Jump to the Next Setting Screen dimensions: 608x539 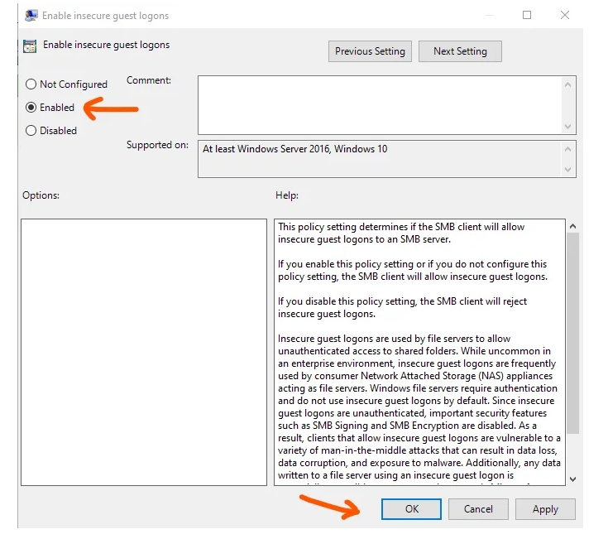460,51
